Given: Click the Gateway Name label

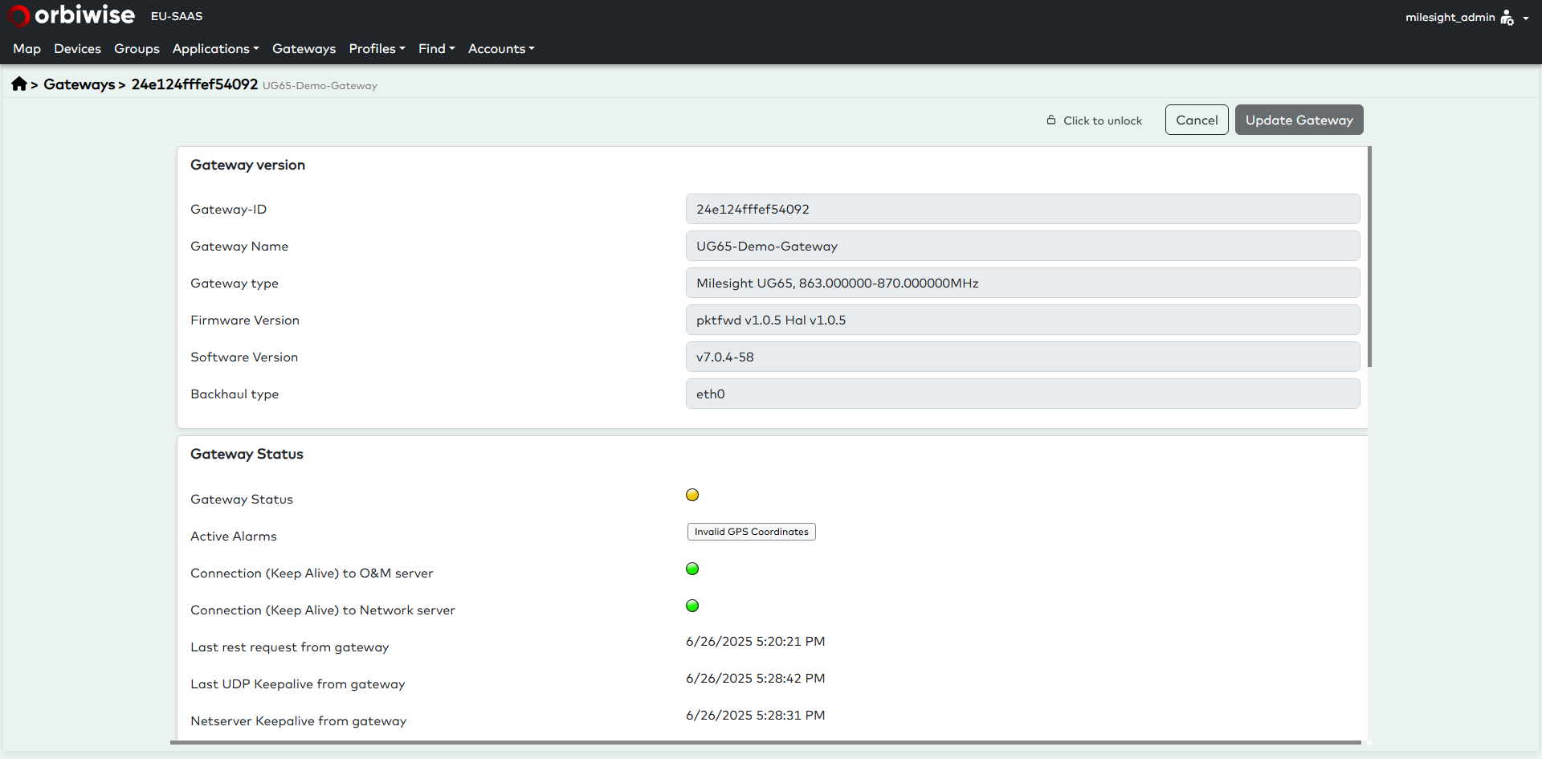Looking at the screenshot, I should click(239, 247).
